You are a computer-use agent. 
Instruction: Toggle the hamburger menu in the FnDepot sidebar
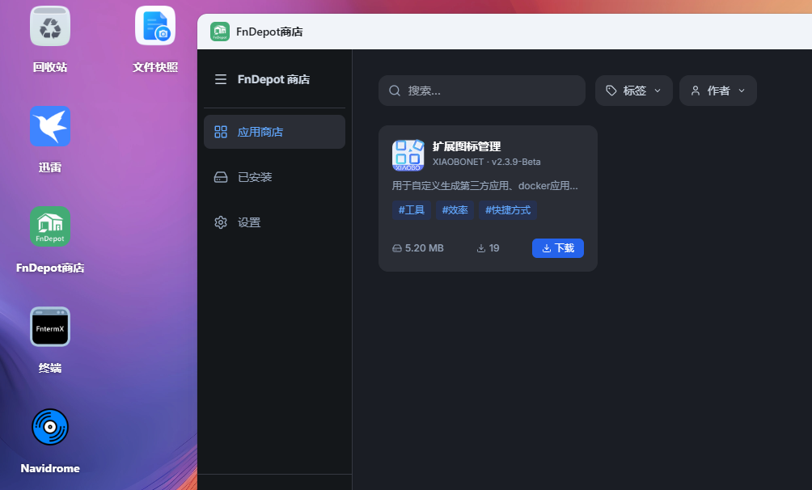point(221,79)
